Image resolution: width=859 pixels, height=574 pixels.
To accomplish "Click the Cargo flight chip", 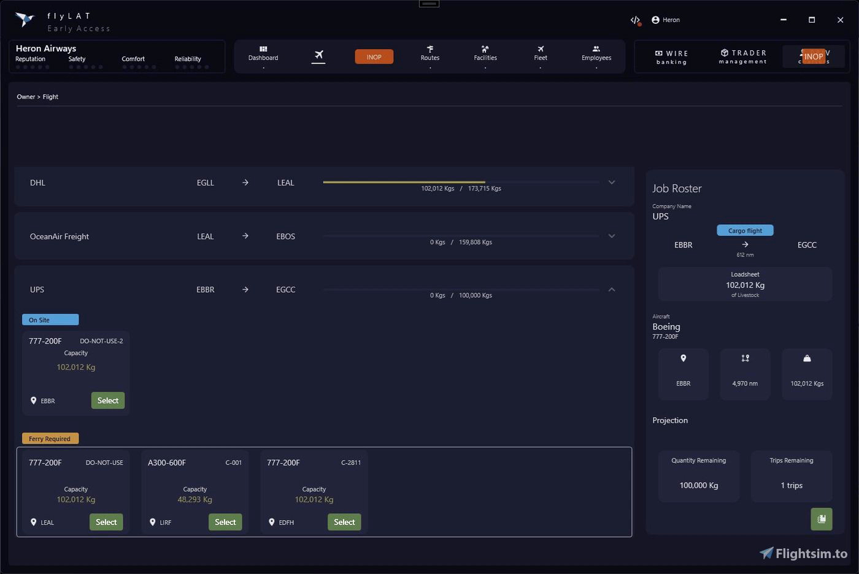I will pos(745,231).
